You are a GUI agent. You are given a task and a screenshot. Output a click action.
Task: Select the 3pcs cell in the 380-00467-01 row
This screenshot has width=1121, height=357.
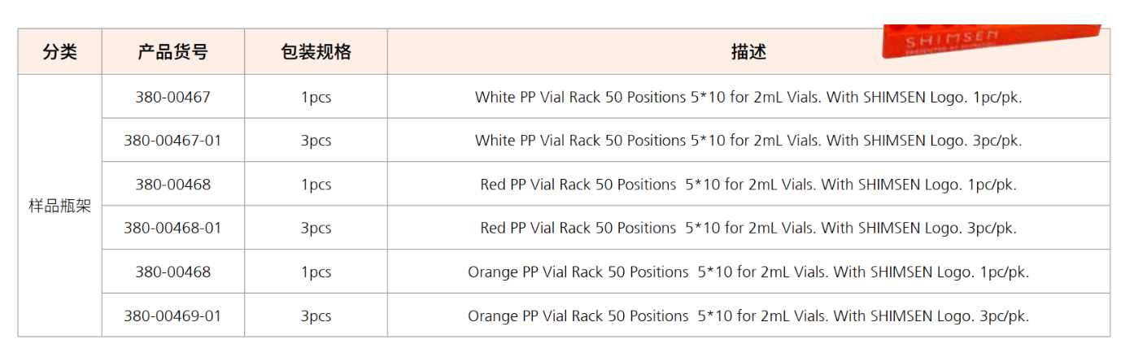click(316, 141)
